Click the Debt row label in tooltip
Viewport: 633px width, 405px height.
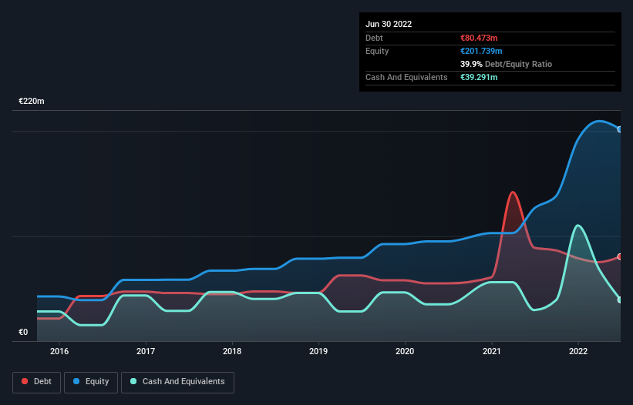(374, 38)
